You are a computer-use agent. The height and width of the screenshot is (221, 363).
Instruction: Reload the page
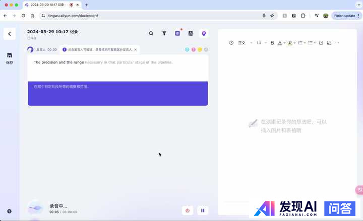pyautogui.click(x=23, y=16)
